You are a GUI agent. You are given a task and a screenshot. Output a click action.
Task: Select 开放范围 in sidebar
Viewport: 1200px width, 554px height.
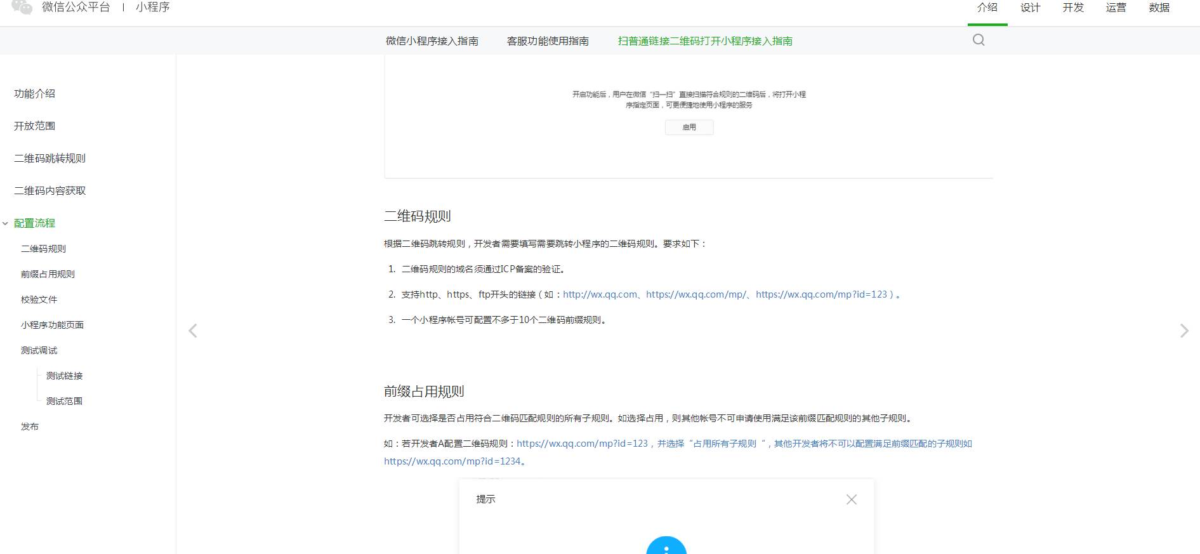(35, 126)
